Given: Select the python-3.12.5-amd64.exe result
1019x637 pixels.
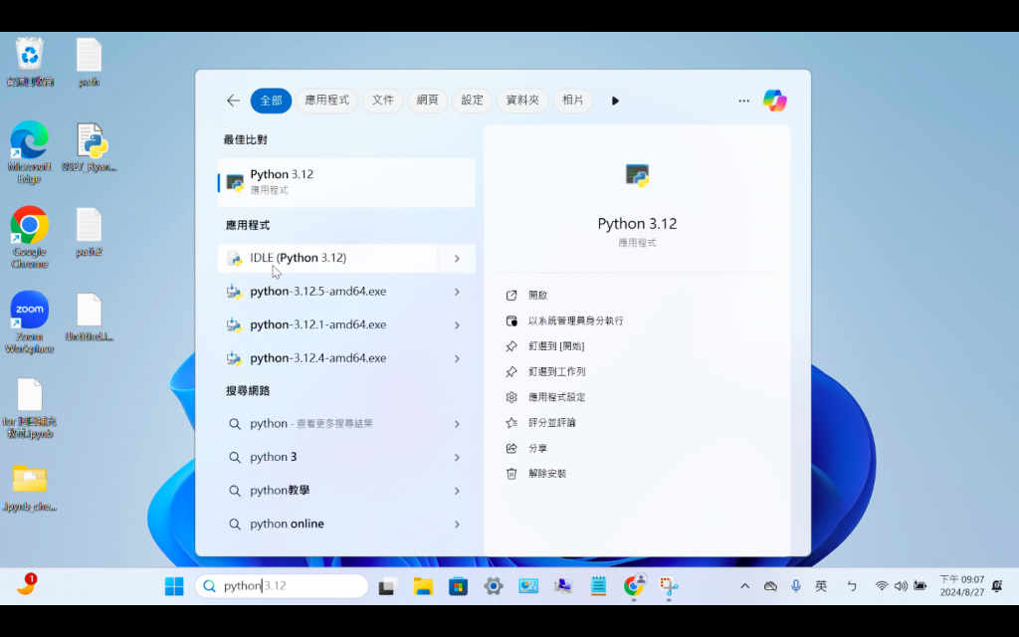Looking at the screenshot, I should tap(327, 292).
